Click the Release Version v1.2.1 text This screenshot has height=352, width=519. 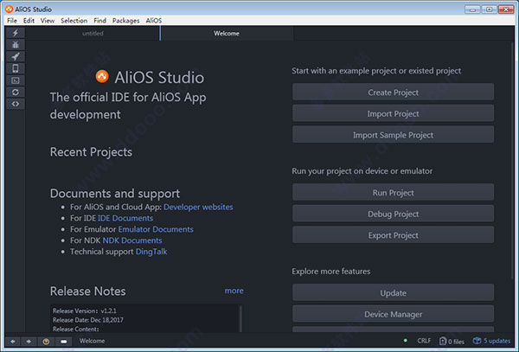85,310
